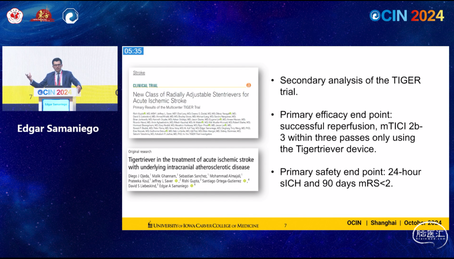Image resolution: width=454 pixels, height=259 pixels.
Task: Click the Edgar Samaniego speaker name caption
Action: pos(58,128)
